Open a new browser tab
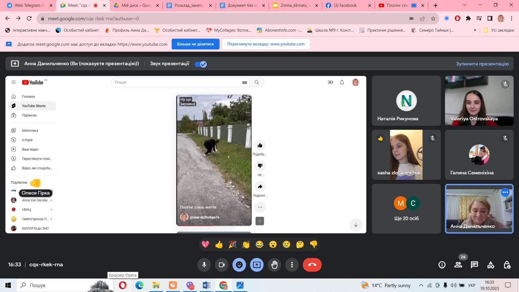The height and width of the screenshot is (292, 519). pyautogui.click(x=436, y=5)
